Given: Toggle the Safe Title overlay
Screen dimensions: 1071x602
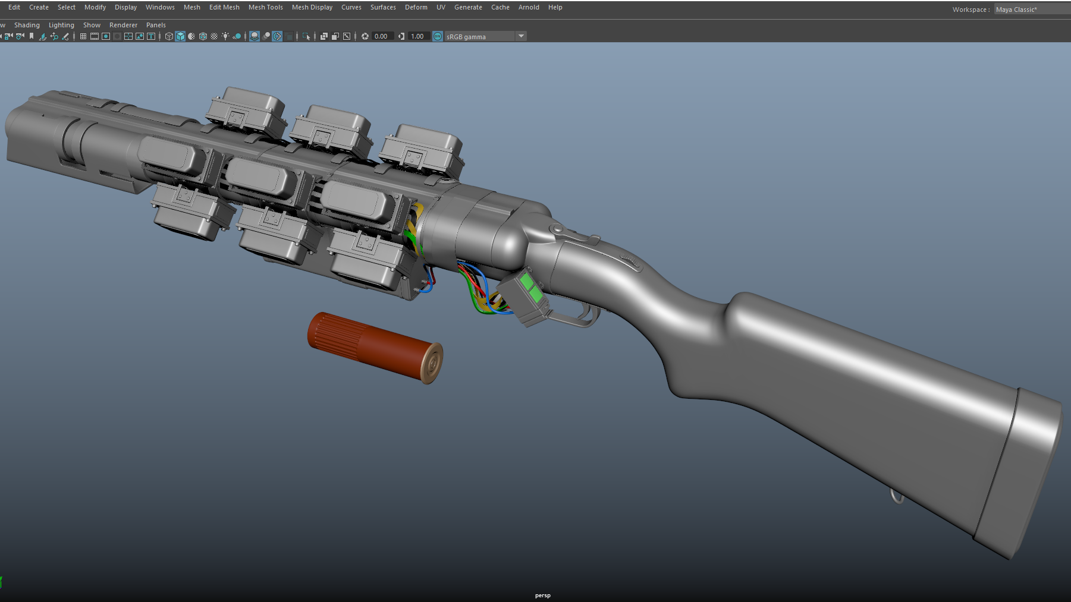Looking at the screenshot, I should [x=151, y=36].
